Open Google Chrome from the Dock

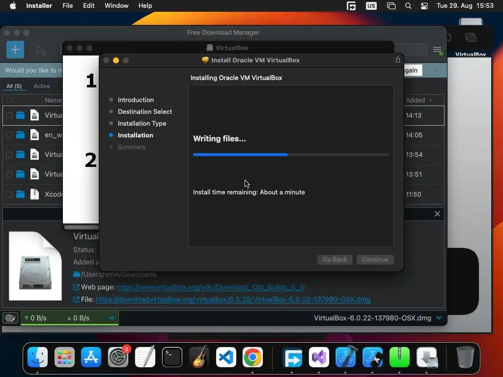point(253,357)
